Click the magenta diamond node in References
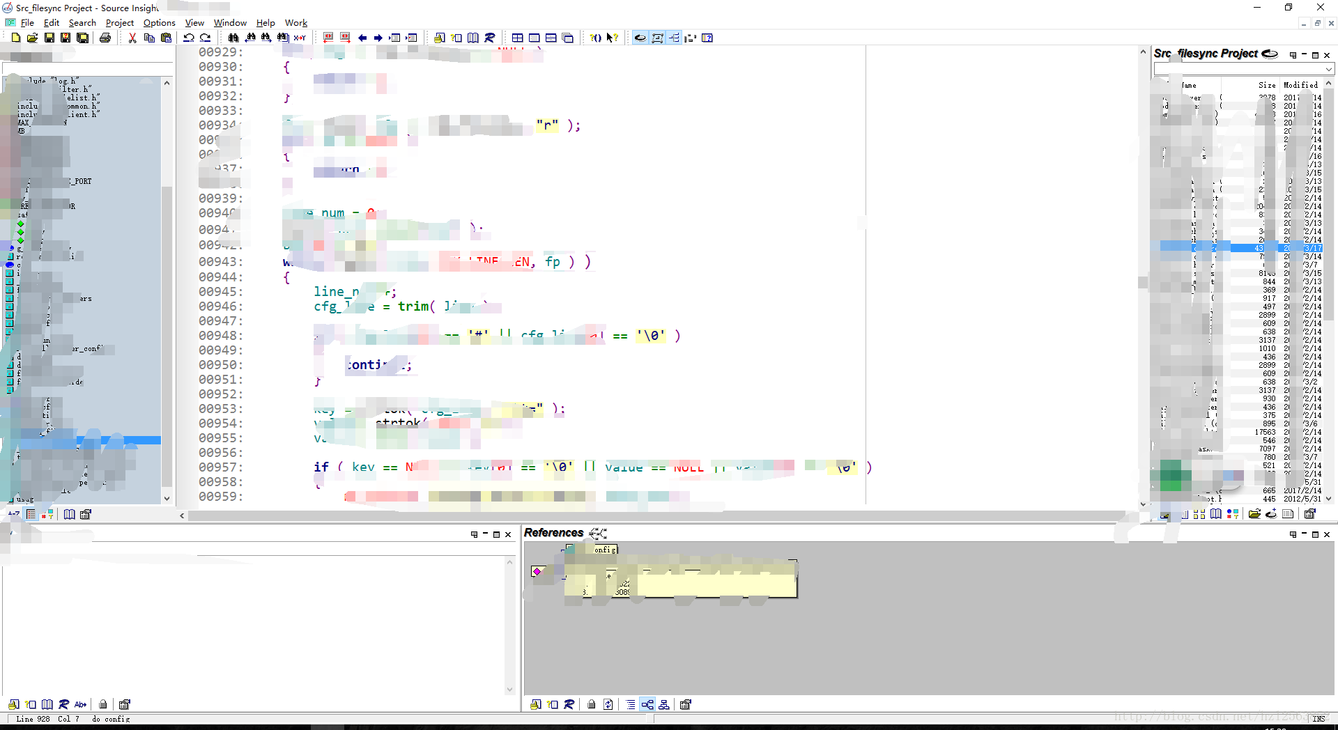The image size is (1338, 730). 537,571
